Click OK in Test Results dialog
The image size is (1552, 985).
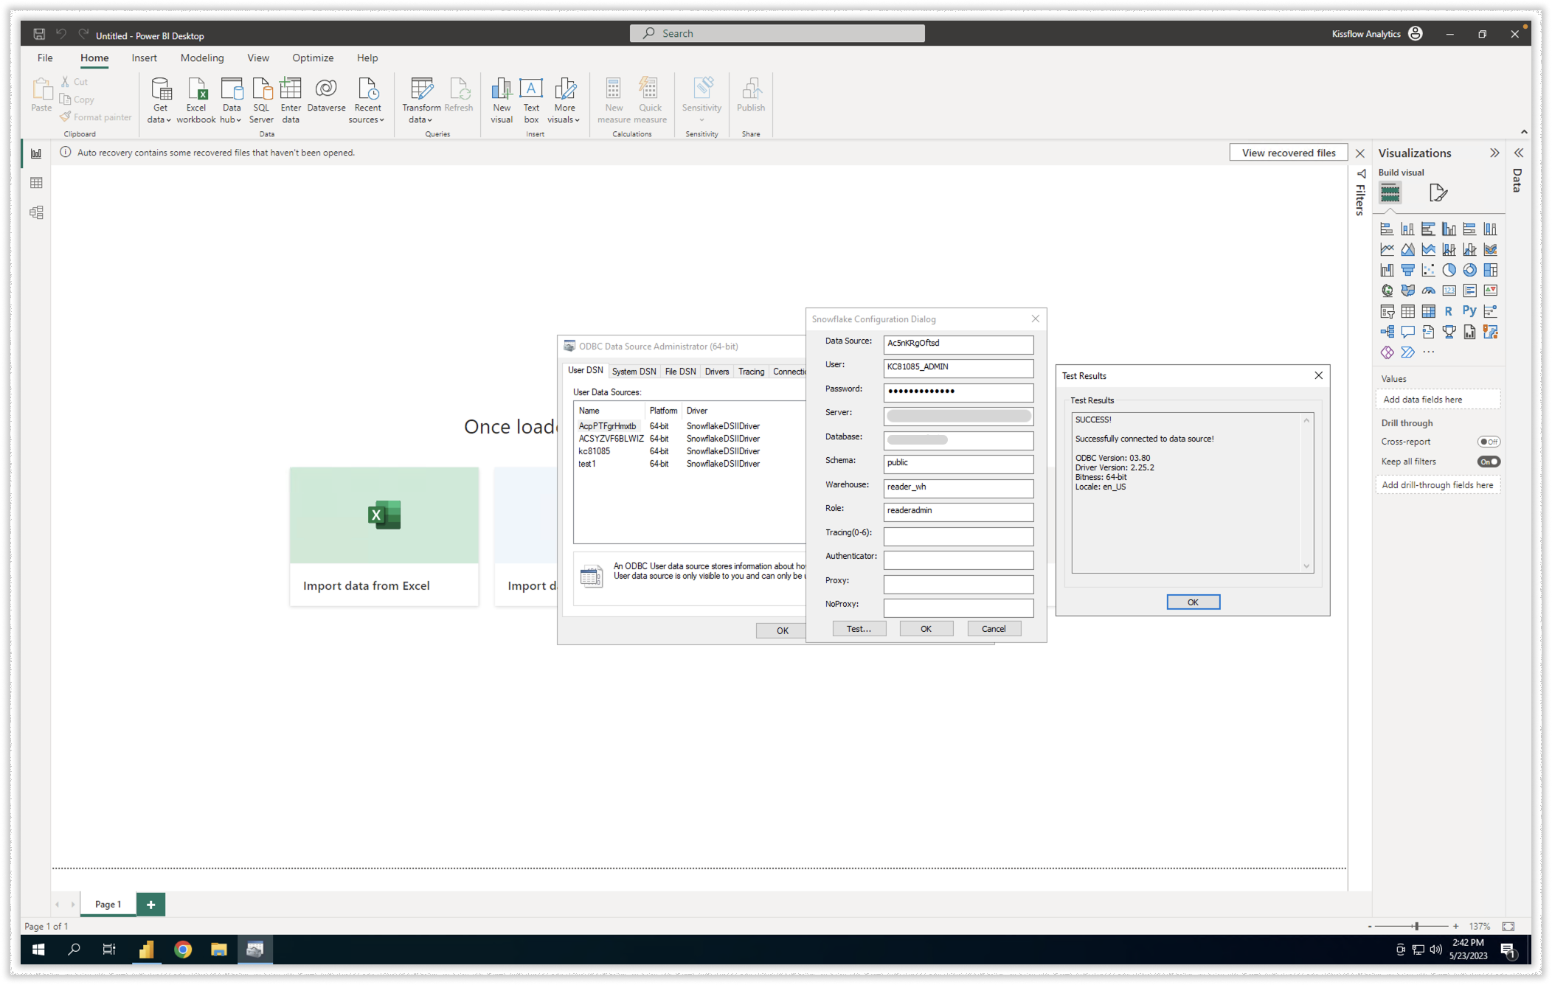coord(1193,602)
